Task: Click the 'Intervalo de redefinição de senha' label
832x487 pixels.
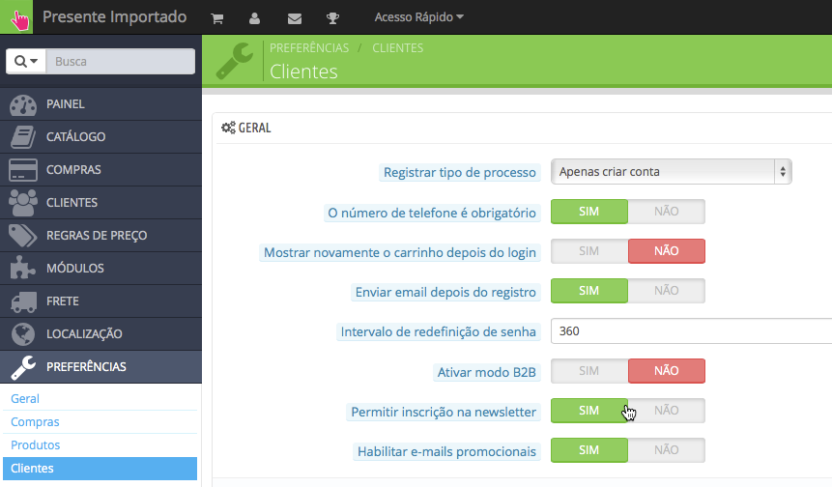Action: click(x=439, y=332)
